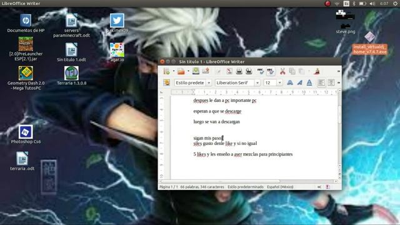This screenshot has width=400, height=225.
Task: Open the battery indicator menu
Action: 362,4
